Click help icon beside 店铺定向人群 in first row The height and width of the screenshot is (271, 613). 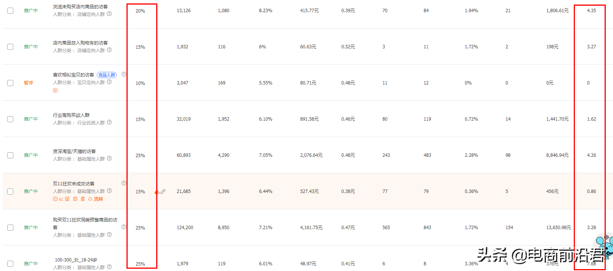[x=109, y=14]
